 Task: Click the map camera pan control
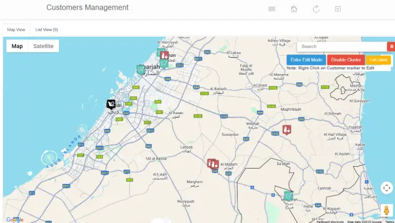tap(386, 188)
